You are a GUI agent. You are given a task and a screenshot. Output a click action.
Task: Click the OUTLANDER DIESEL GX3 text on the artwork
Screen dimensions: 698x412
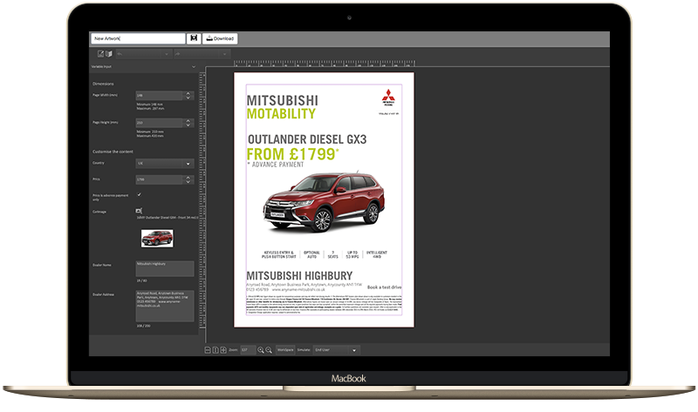[x=307, y=139]
